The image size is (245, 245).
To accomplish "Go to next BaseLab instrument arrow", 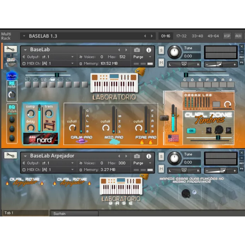I will [x=126, y=50].
